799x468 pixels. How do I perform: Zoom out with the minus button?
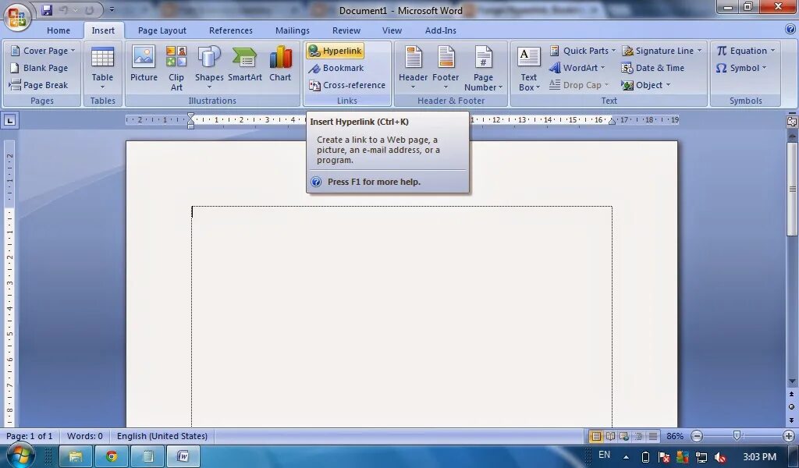pos(697,436)
